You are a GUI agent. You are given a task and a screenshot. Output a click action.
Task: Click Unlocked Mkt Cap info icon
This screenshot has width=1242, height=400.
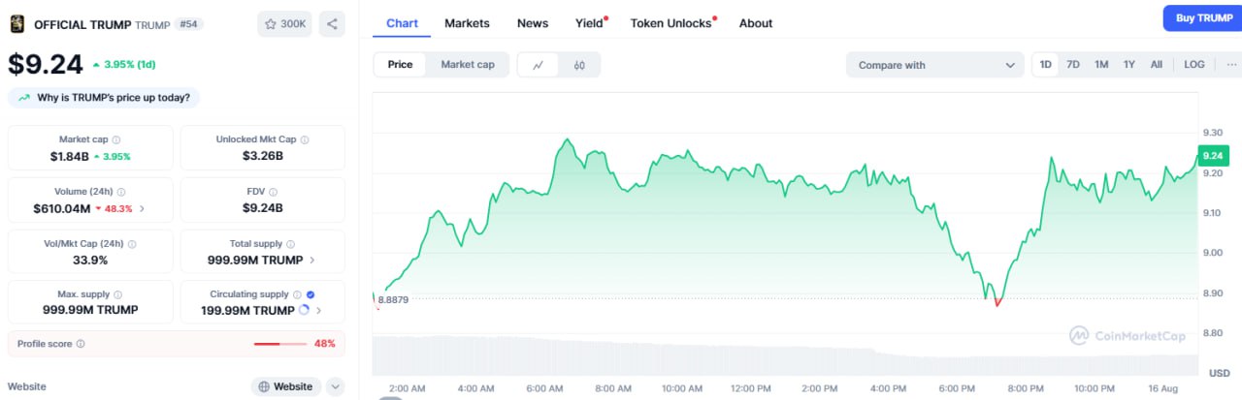click(x=305, y=139)
